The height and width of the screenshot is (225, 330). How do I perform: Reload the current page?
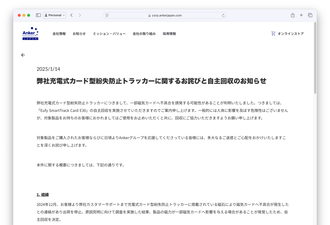tap(223, 15)
